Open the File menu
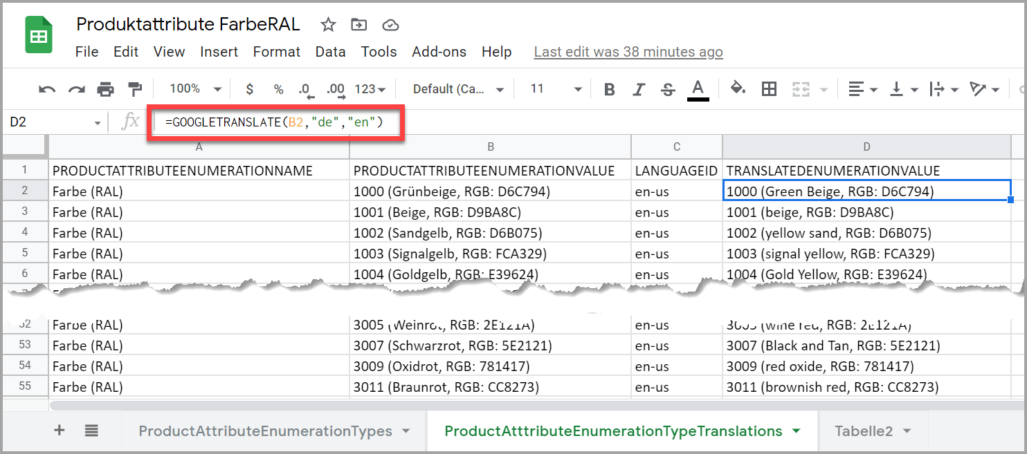The image size is (1027, 454). (87, 52)
